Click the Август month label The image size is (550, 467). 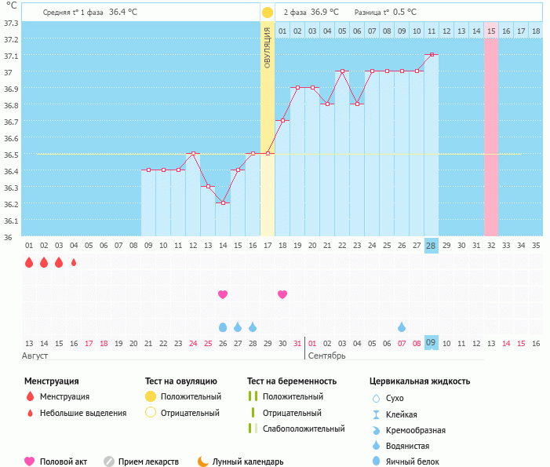click(35, 356)
